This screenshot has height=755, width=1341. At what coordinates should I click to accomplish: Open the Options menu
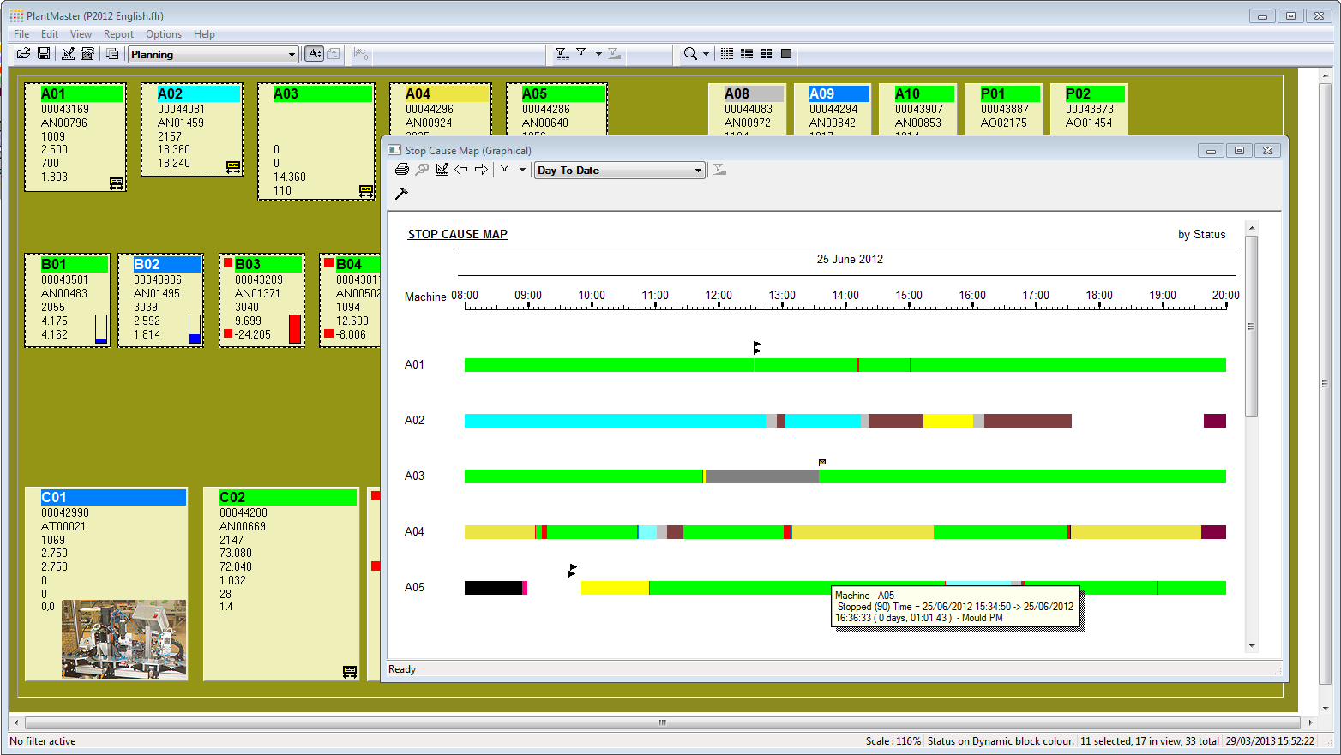(164, 34)
